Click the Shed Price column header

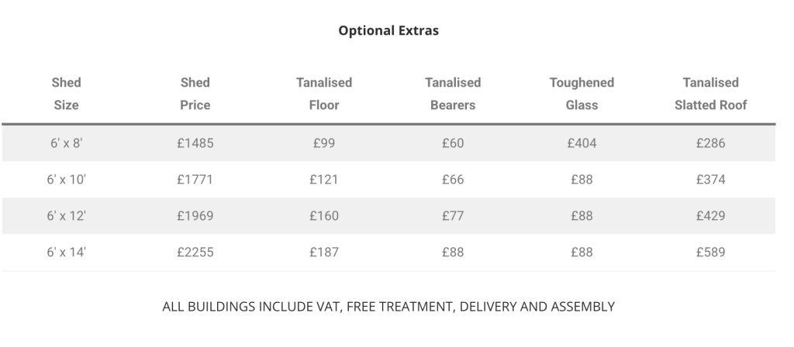[195, 94]
